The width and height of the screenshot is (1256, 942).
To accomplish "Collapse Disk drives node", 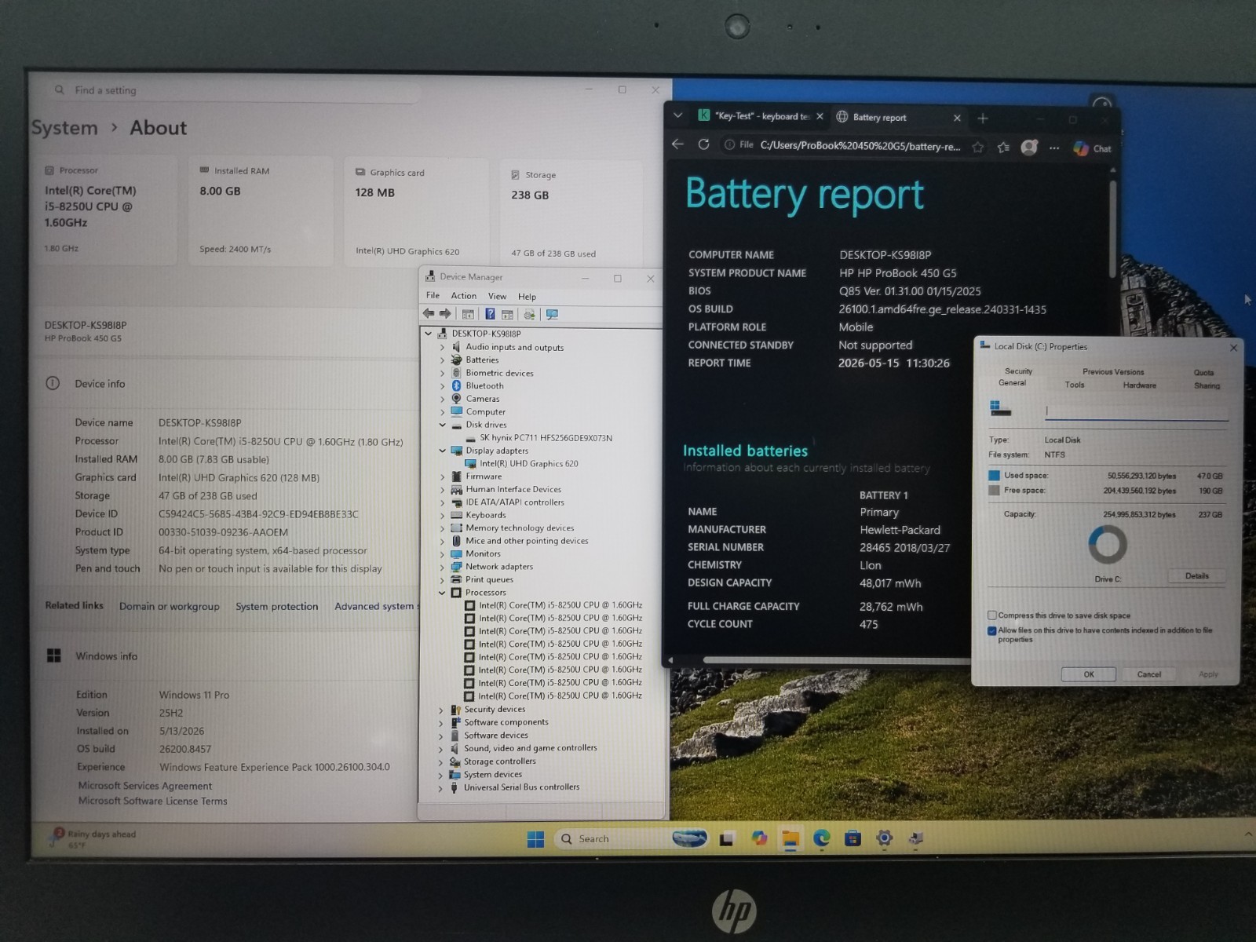I will coord(442,425).
